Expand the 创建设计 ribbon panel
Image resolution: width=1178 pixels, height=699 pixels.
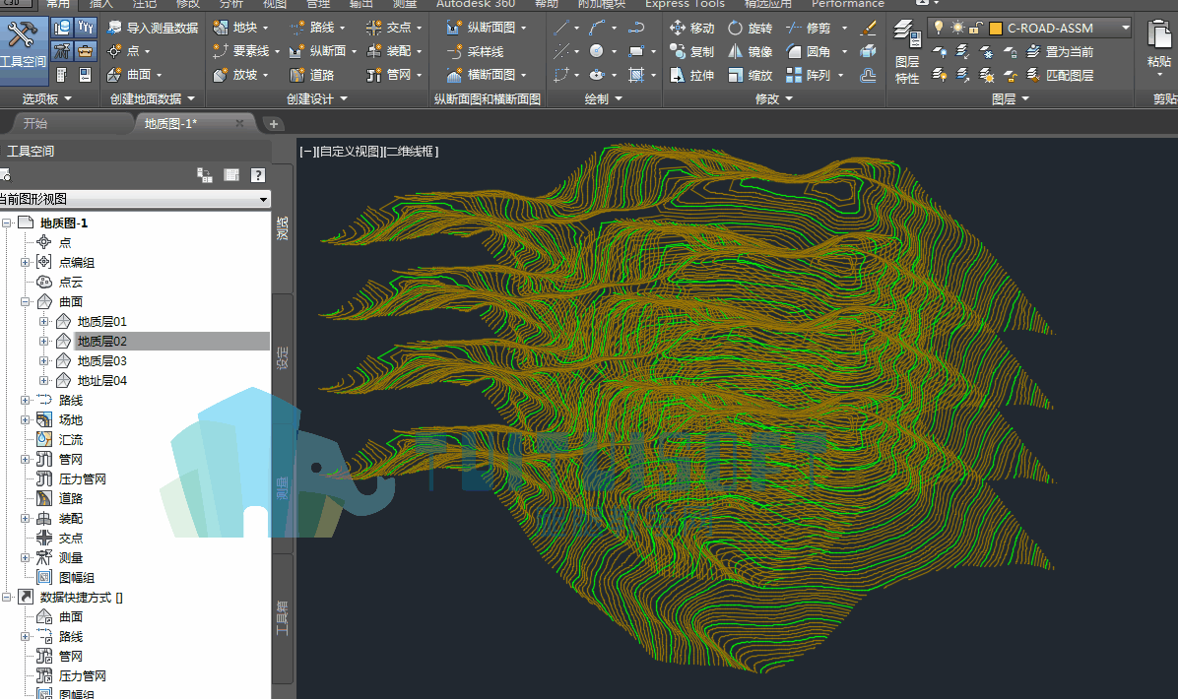pos(317,98)
